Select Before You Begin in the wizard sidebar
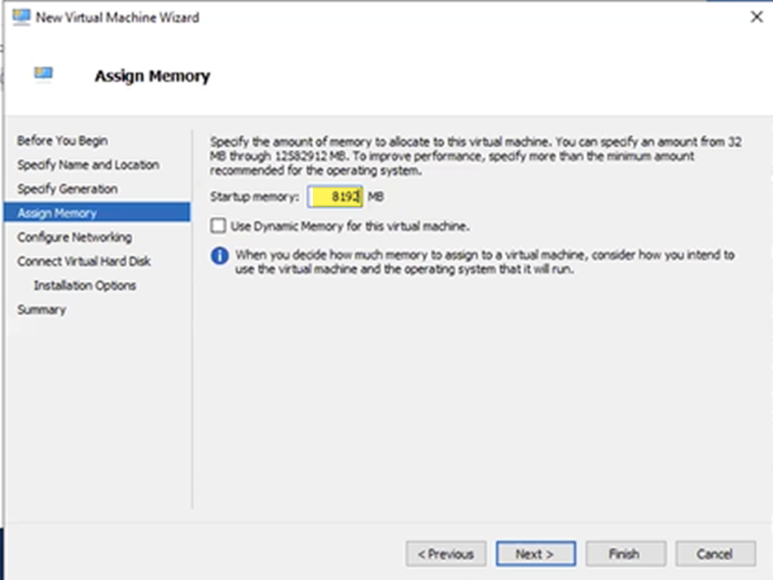 pos(64,141)
